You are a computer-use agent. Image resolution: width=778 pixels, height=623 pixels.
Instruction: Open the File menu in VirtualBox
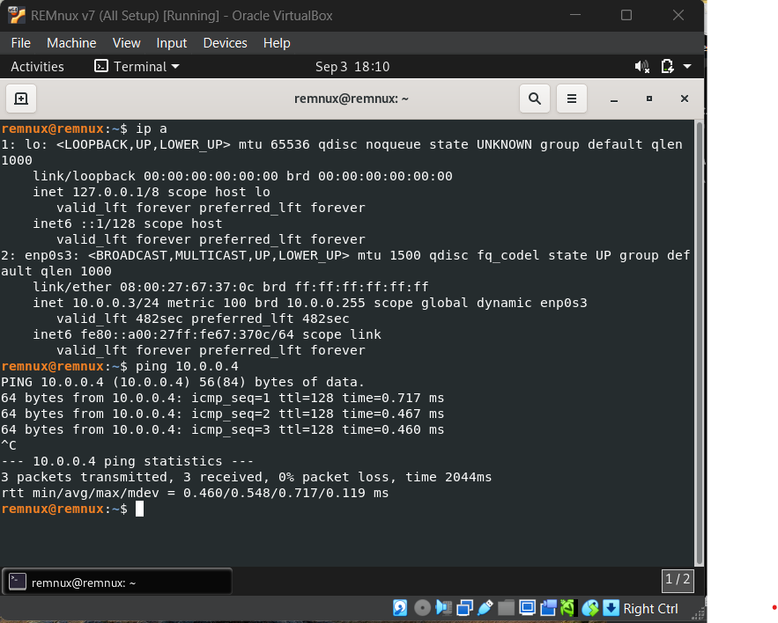coord(21,43)
